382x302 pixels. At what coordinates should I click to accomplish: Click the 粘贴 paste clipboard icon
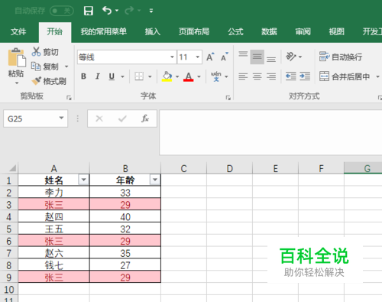pyautogui.click(x=17, y=57)
